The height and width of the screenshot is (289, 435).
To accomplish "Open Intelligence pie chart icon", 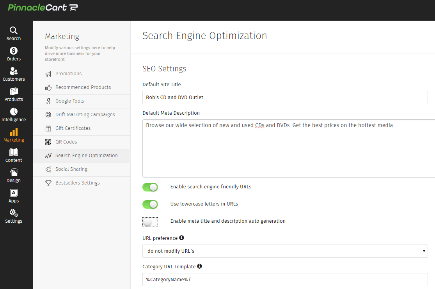I will [x=14, y=112].
